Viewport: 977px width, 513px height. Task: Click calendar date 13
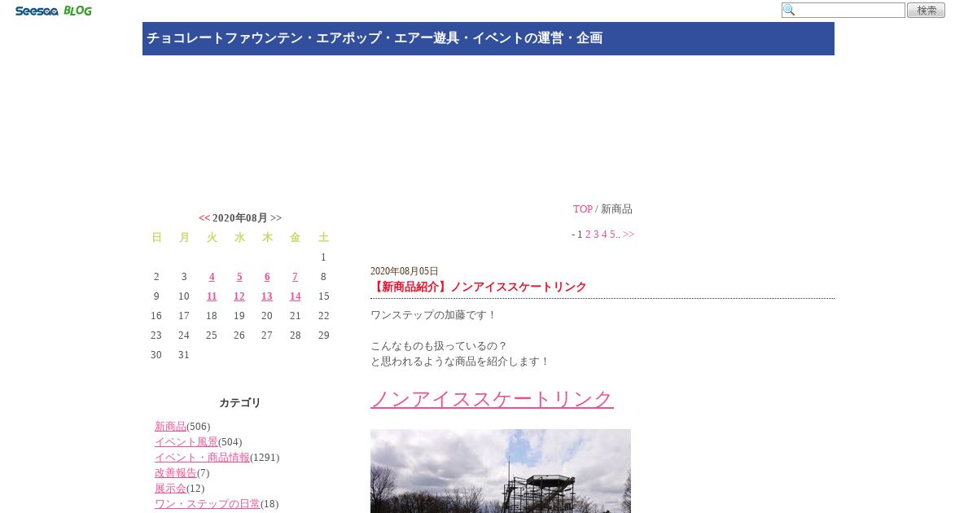tap(267, 296)
